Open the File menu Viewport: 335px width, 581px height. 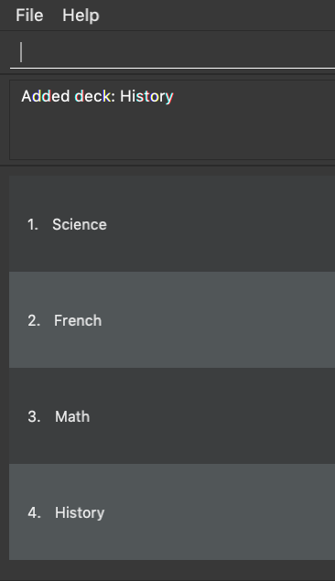pos(29,16)
